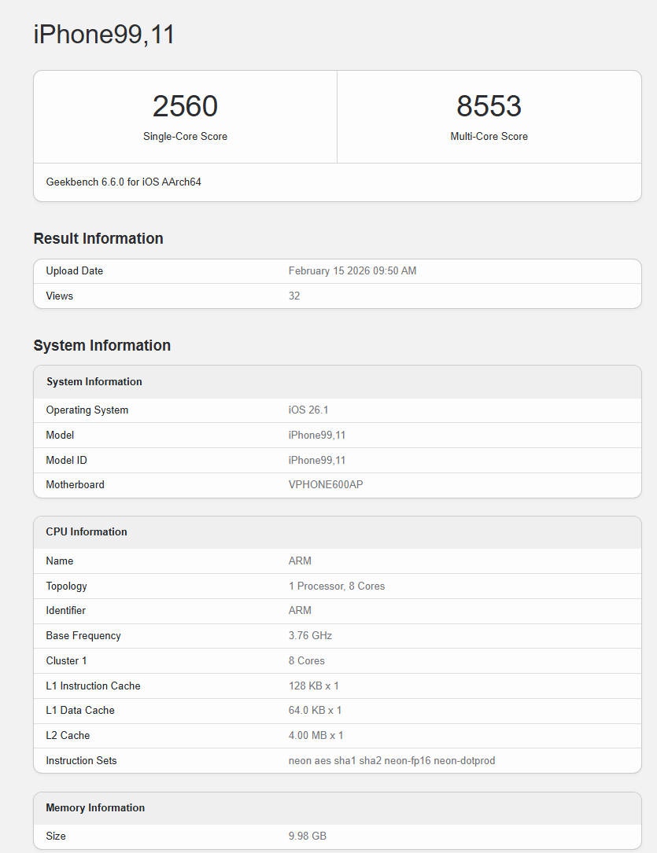Click the CPU Information section header
This screenshot has width=657, height=853.
pos(86,531)
